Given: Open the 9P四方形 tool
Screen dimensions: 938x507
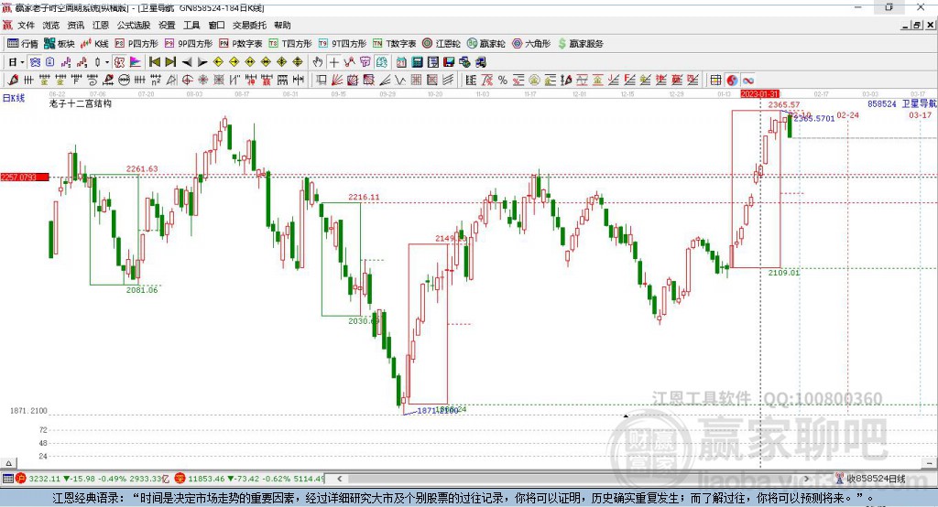Looking at the screenshot, I should 189,44.
